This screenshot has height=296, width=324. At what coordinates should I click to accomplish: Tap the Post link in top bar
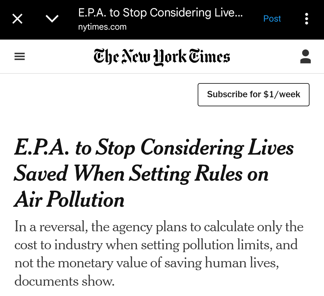(272, 19)
